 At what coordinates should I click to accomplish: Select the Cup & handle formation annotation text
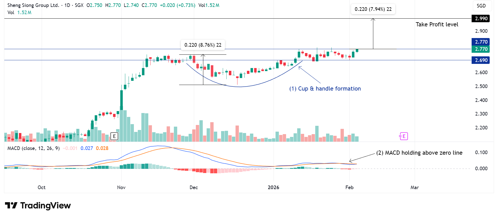coord(325,89)
